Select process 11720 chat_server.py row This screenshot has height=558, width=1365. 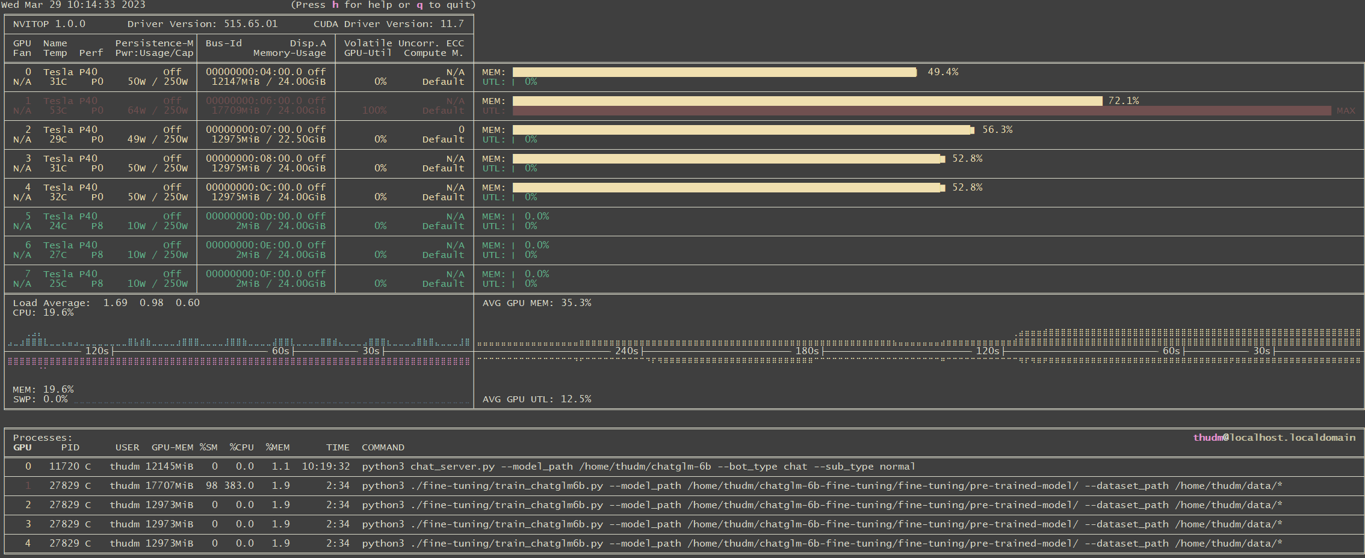683,467
